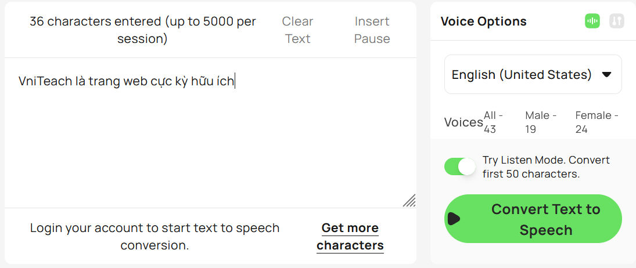Click the '36 characters entered' counter text

143,30
